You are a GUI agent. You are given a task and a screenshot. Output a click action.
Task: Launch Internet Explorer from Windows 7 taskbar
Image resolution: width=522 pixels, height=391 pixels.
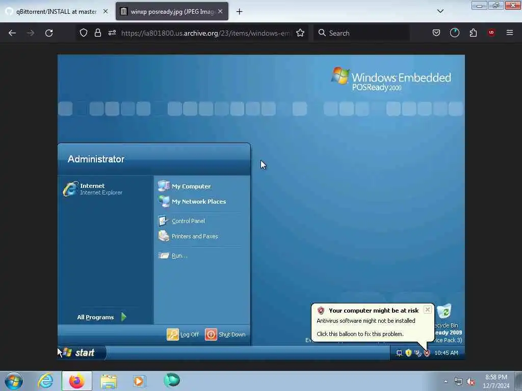pos(45,381)
